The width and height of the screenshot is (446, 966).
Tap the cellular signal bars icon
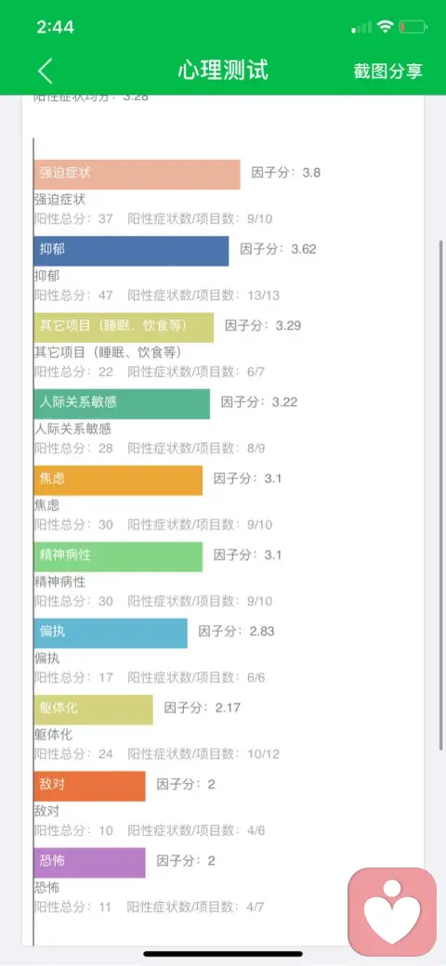point(361,27)
